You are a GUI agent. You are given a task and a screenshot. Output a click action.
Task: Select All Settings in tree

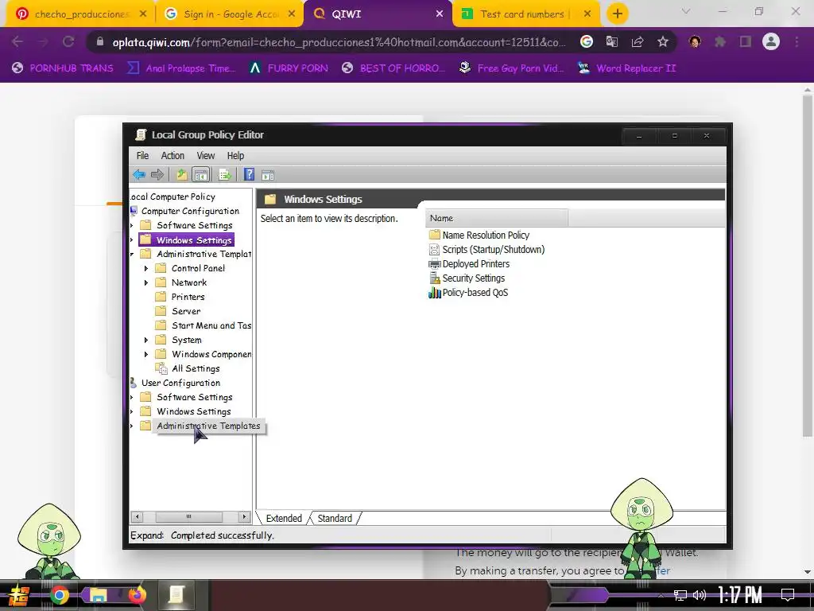[196, 368]
